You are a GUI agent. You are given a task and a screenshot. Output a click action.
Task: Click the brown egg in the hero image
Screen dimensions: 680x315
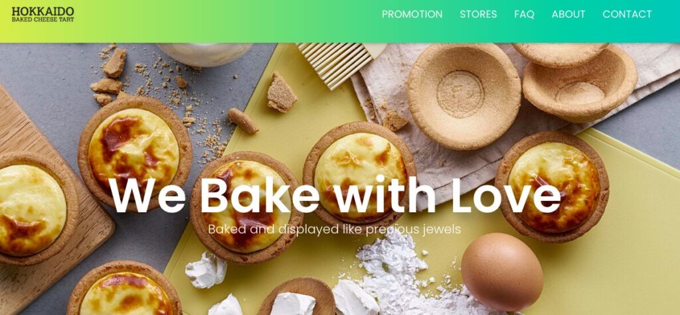coord(502,271)
